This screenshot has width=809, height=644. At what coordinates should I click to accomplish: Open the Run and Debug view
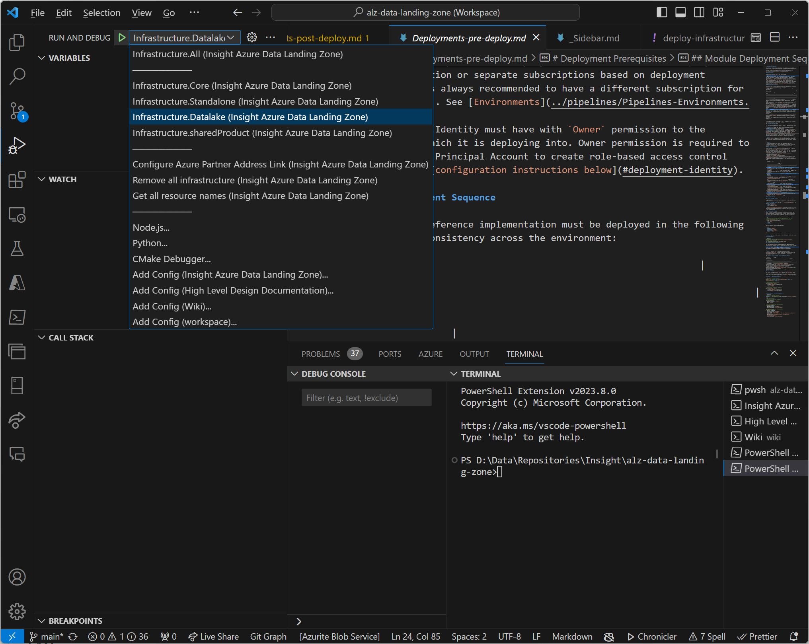pos(17,145)
